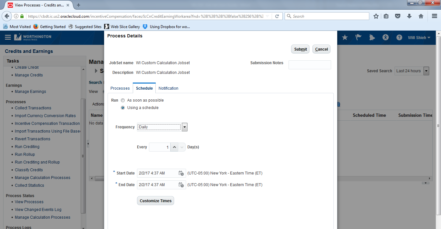Image resolution: width=441 pixels, height=229 pixels.
Task: Open Import Currency Conversion Rates link
Action: (x=45, y=116)
